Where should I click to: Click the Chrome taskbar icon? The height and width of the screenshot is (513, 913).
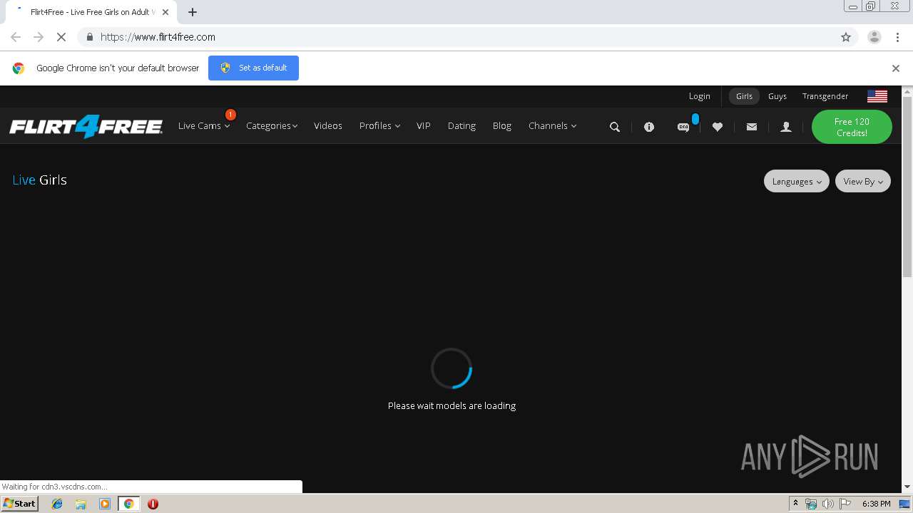click(129, 504)
